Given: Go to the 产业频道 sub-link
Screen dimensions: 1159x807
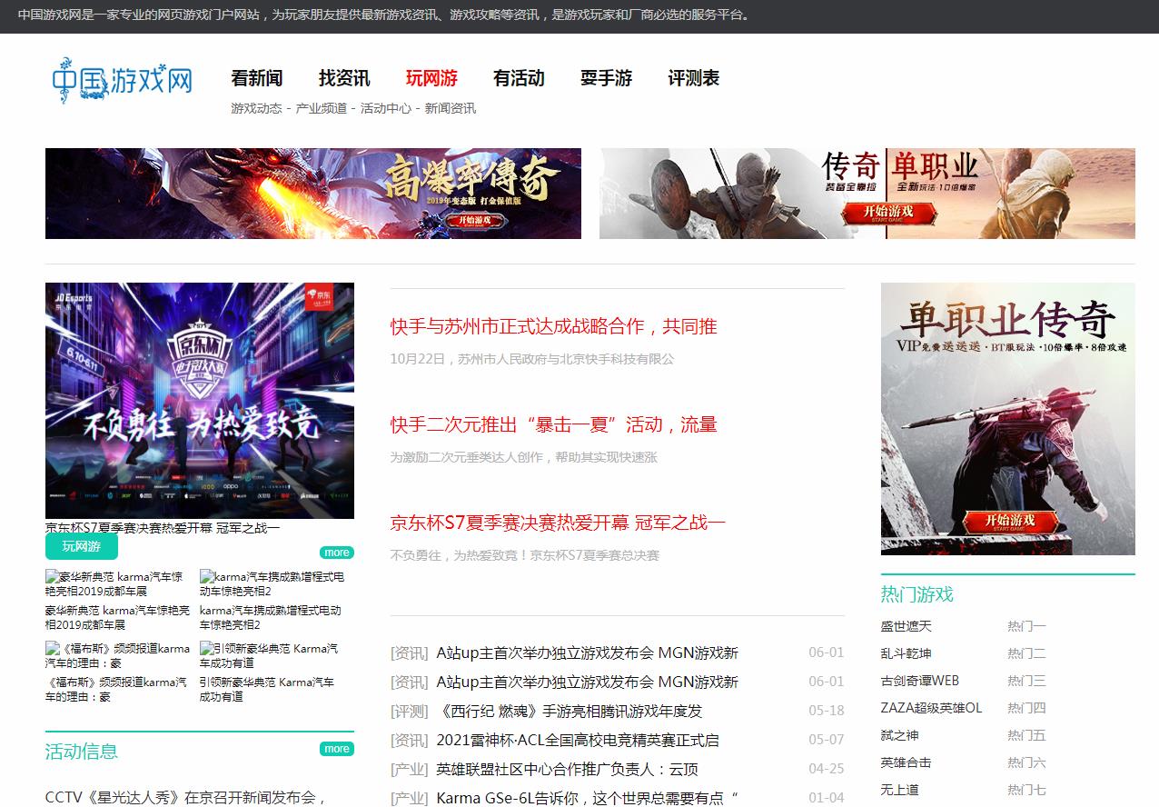Looking at the screenshot, I should pos(322,108).
